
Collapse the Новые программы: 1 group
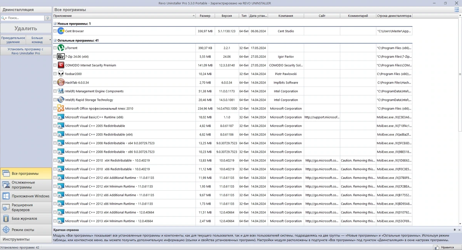55,23
